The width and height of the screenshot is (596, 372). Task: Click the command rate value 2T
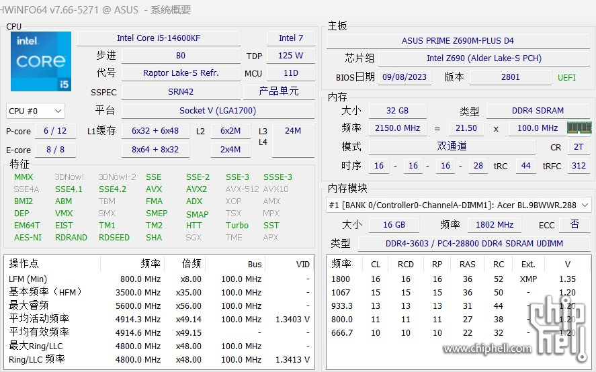579,146
